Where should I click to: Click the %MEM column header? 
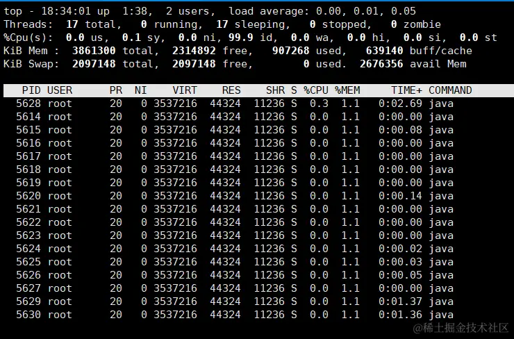[347, 90]
